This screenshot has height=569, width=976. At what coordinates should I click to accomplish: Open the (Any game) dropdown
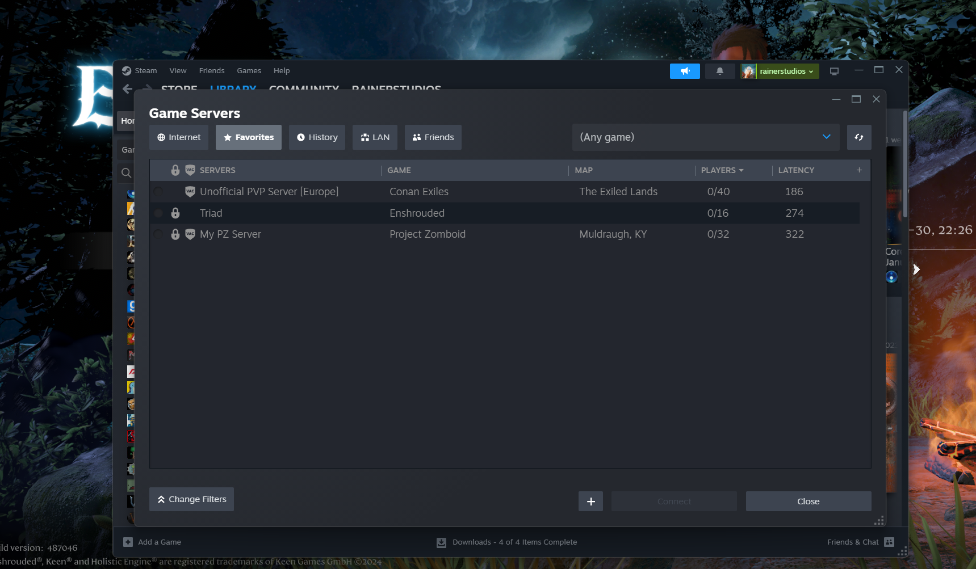[705, 137]
